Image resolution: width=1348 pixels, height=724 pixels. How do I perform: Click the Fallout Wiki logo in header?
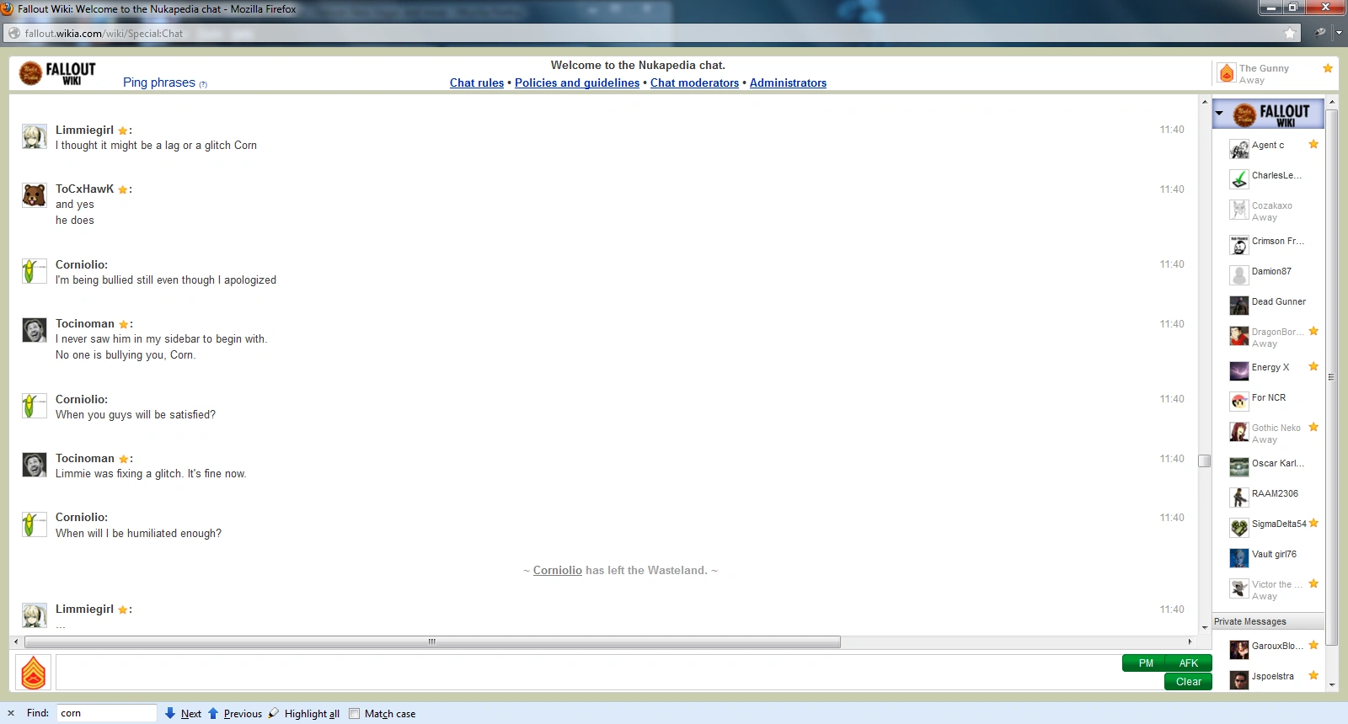pos(57,73)
